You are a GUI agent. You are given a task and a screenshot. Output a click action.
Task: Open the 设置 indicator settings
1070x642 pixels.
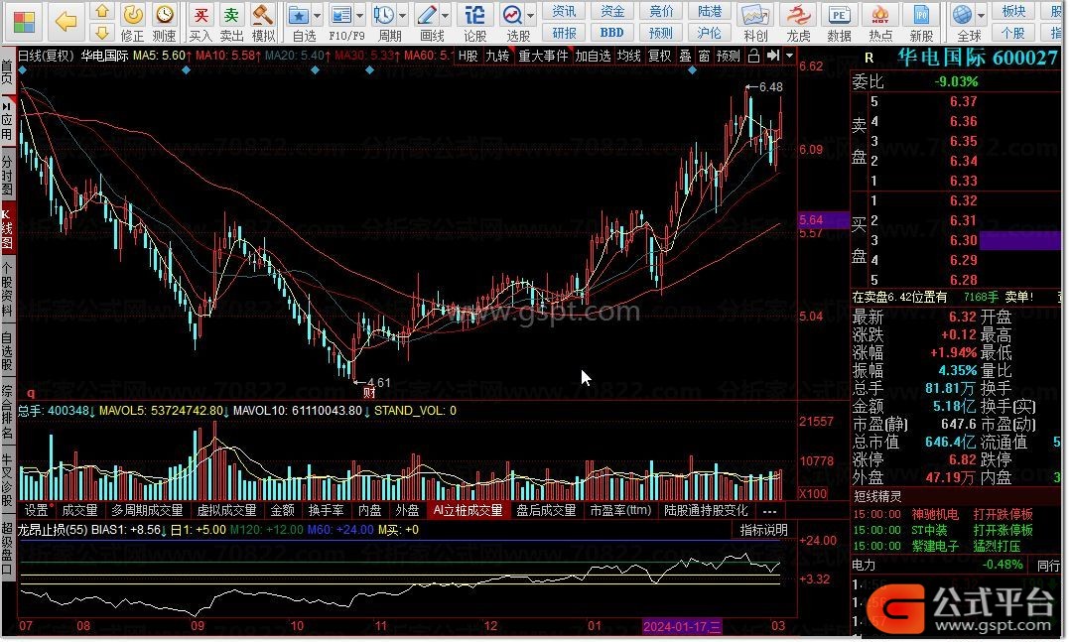pos(38,511)
